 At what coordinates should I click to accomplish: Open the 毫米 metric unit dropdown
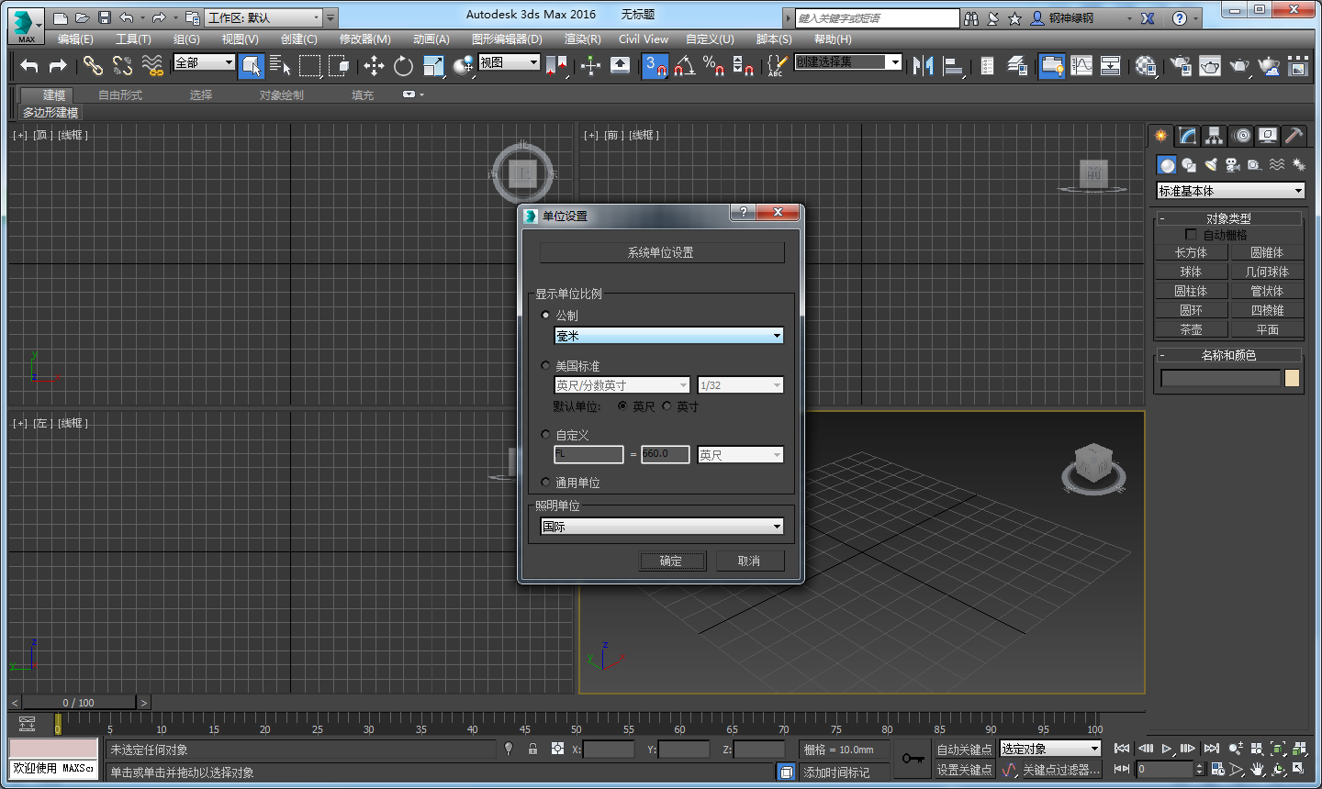[668, 336]
